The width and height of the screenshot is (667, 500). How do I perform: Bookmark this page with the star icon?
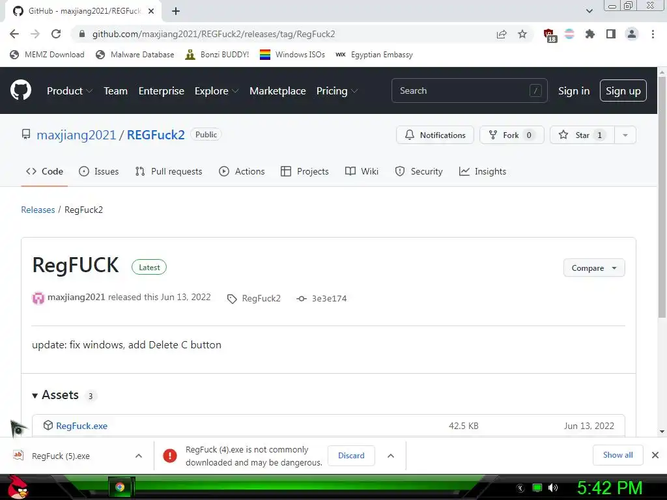(522, 34)
